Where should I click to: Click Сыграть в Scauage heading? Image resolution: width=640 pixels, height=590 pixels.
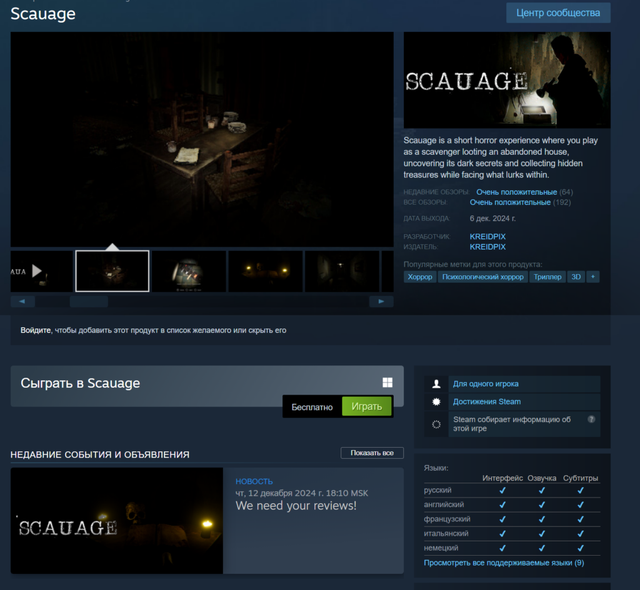pos(81,383)
